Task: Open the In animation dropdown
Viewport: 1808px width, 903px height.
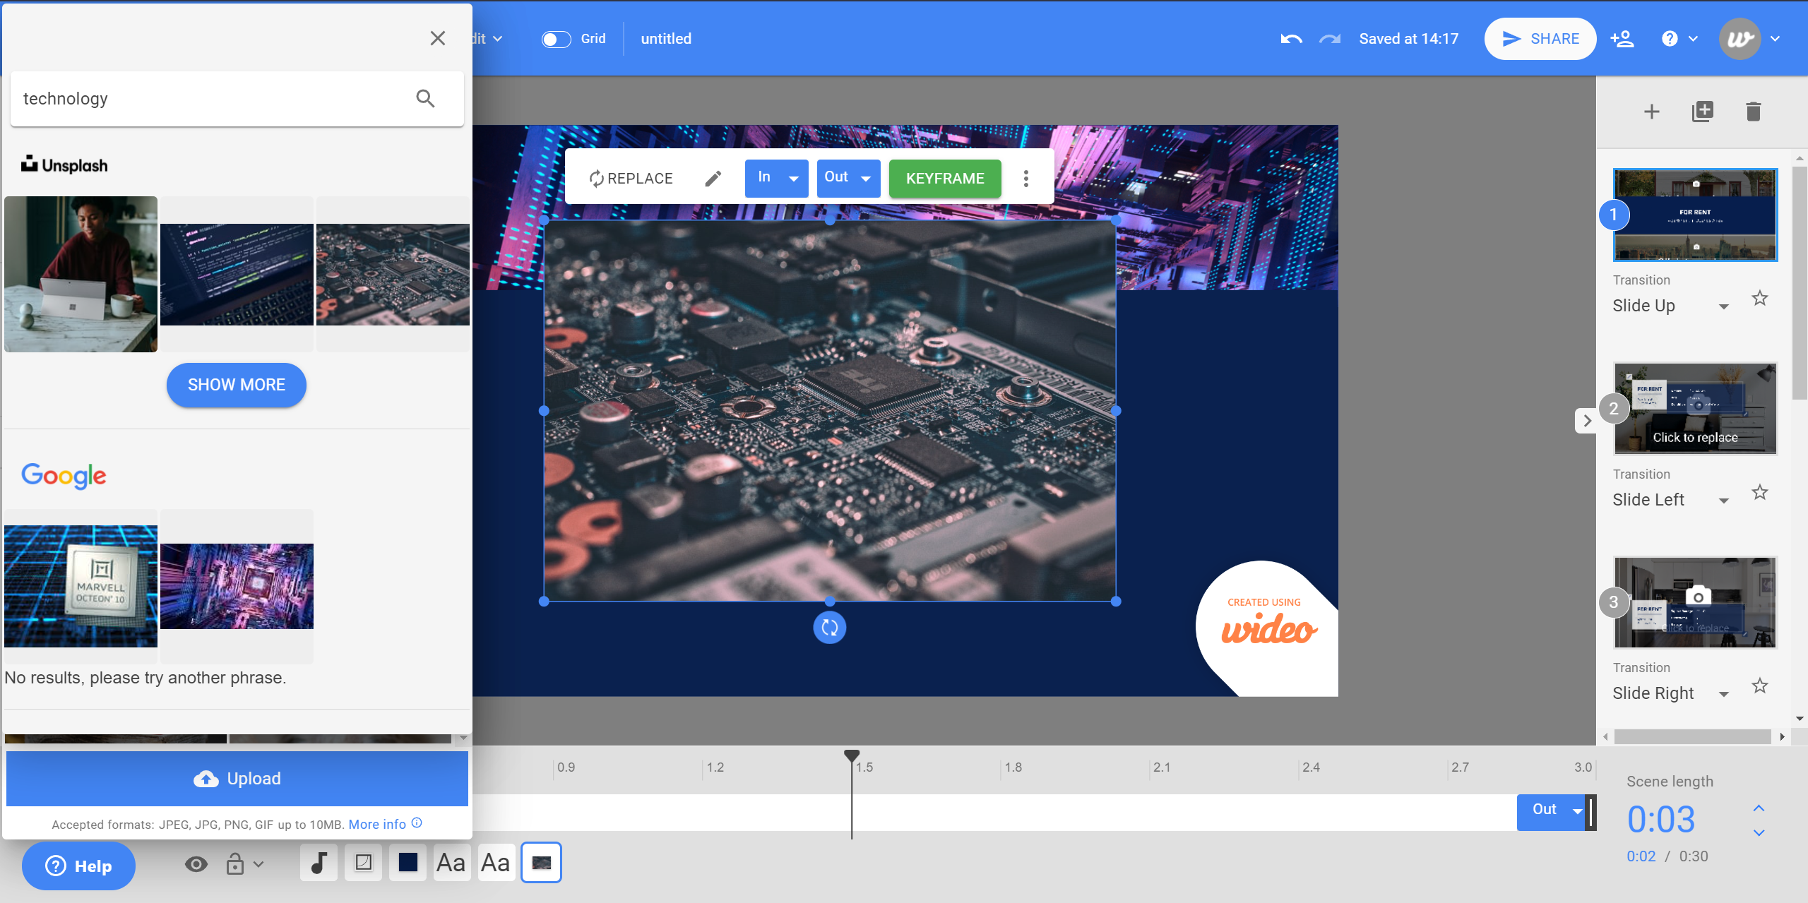Action: pos(776,178)
